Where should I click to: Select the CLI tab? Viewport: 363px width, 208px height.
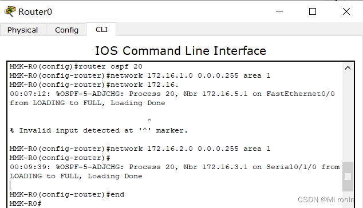101,30
